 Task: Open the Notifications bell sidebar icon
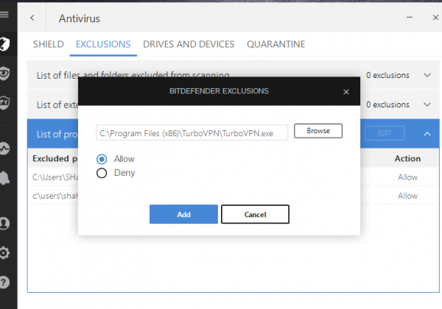(4, 178)
